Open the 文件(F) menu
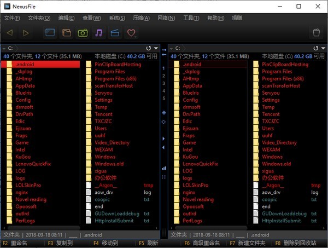Viewport: 328px width, 248px height. [12, 18]
